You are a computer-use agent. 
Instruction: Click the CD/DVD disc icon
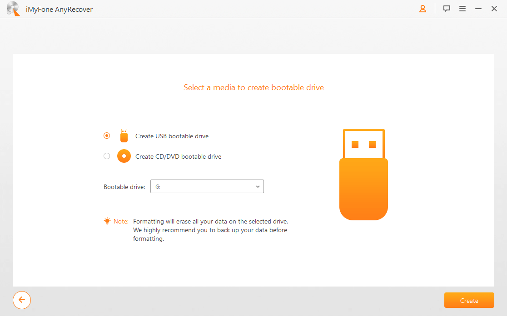[124, 156]
